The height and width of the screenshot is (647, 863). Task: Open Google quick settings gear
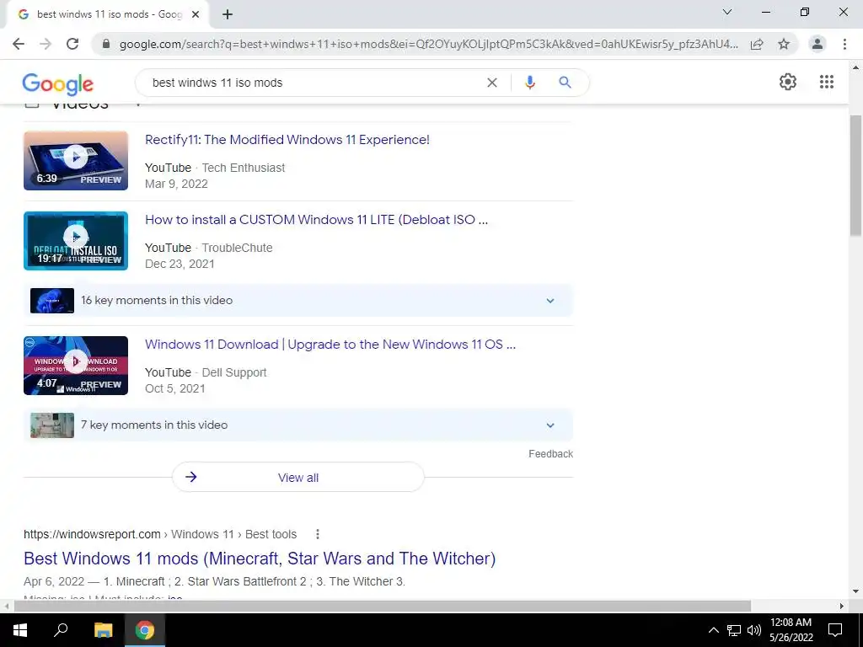point(788,82)
